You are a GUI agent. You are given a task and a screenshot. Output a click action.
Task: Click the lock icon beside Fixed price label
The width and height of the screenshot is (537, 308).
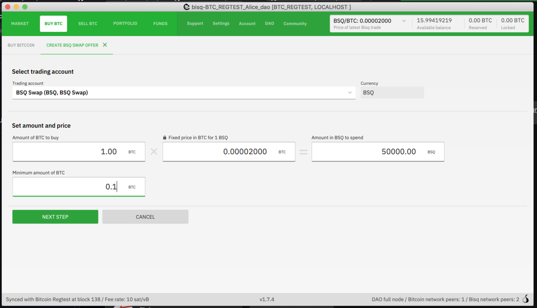point(165,138)
